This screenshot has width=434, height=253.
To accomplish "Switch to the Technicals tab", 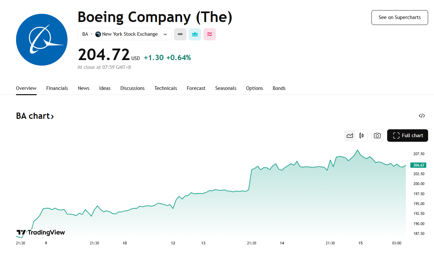I will click(166, 88).
